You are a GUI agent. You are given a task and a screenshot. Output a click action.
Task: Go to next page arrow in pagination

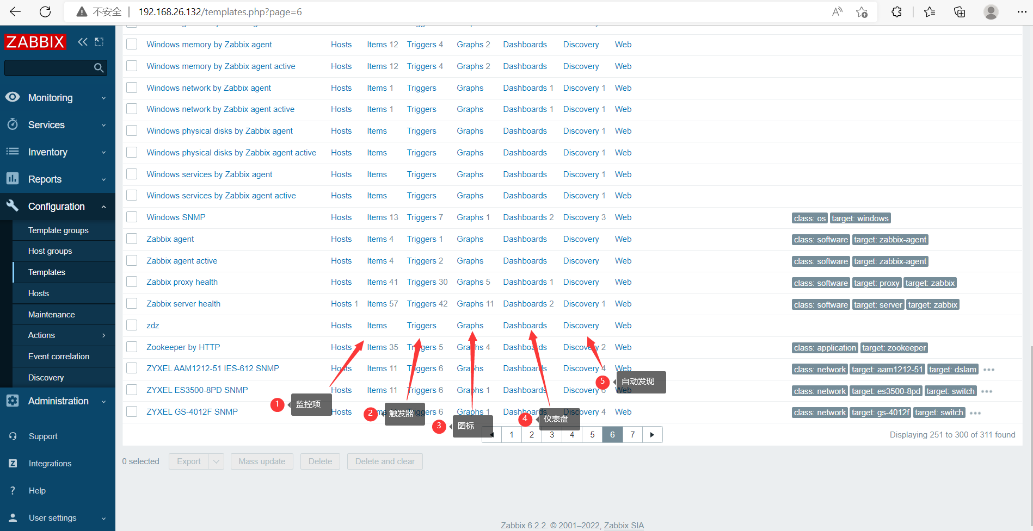click(652, 435)
